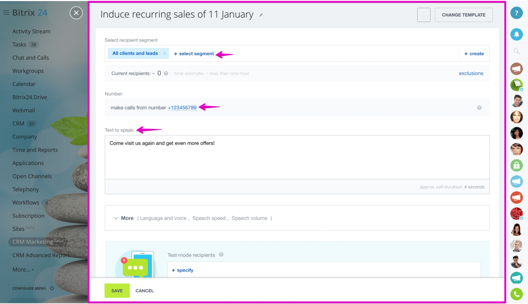Screen dimensions: 528x304
Task: Click the campaign title Induce recurring sales
Action: (x=177, y=14)
